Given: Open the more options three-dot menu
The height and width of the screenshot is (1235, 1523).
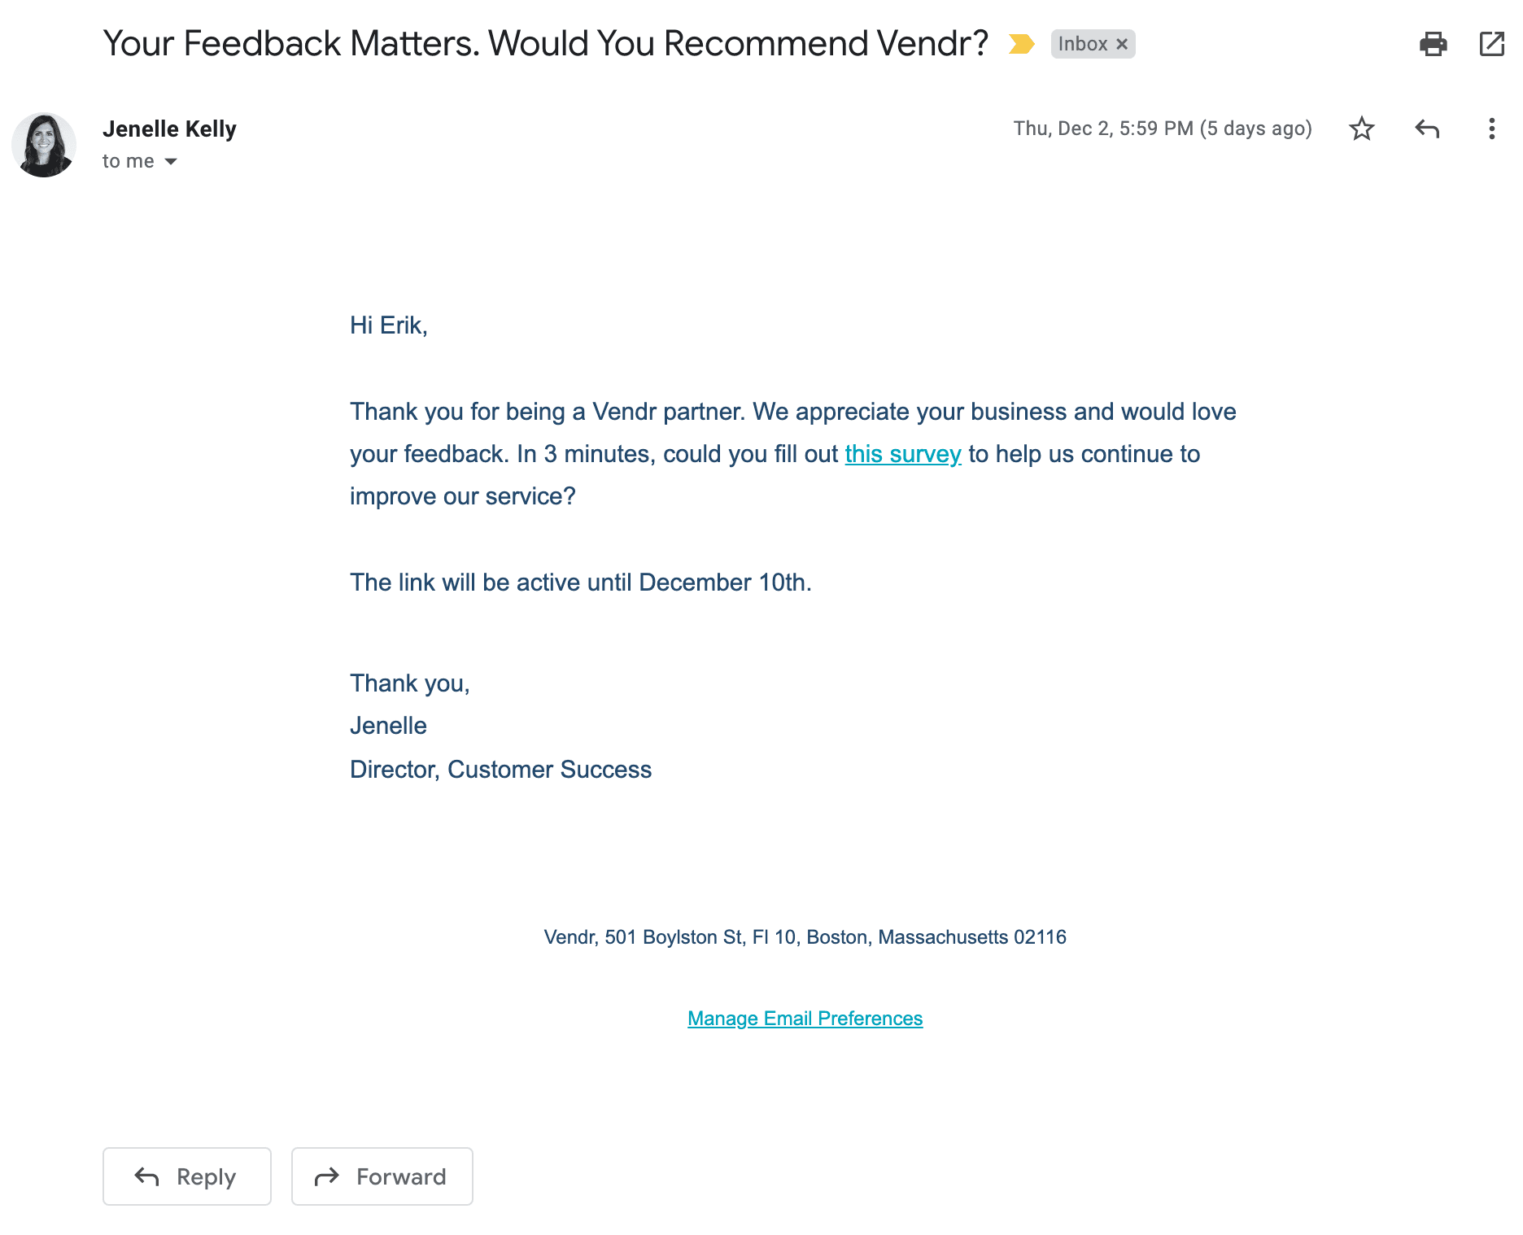Looking at the screenshot, I should tap(1490, 129).
